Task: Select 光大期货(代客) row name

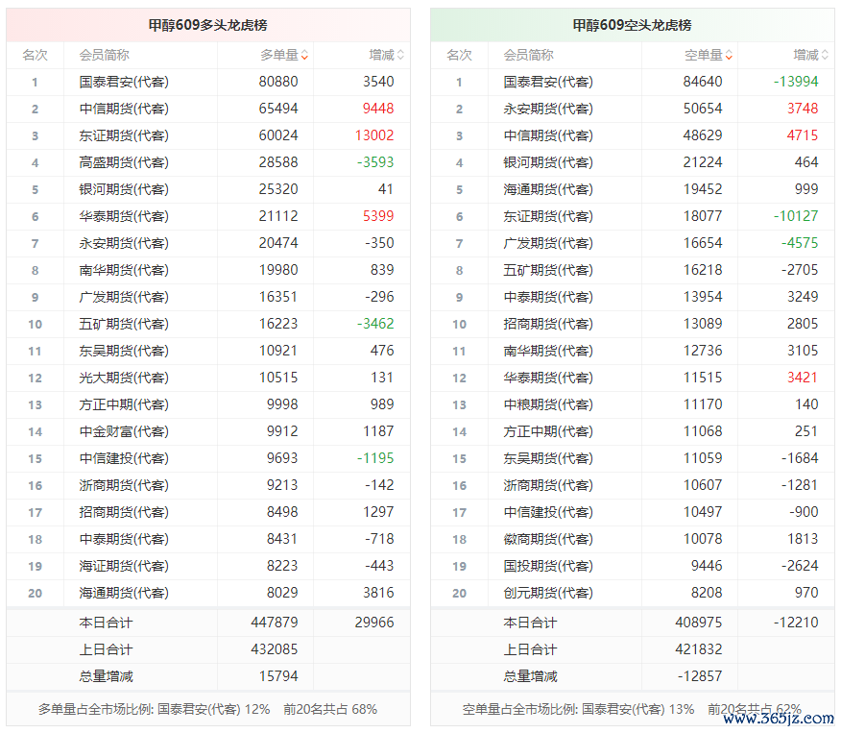Action: tap(124, 378)
